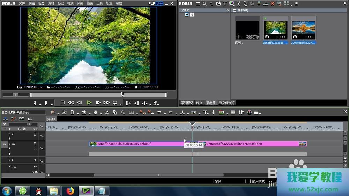349x196 pixels.
Task: Click the red X Delete icon in bin
Action: 273,4
